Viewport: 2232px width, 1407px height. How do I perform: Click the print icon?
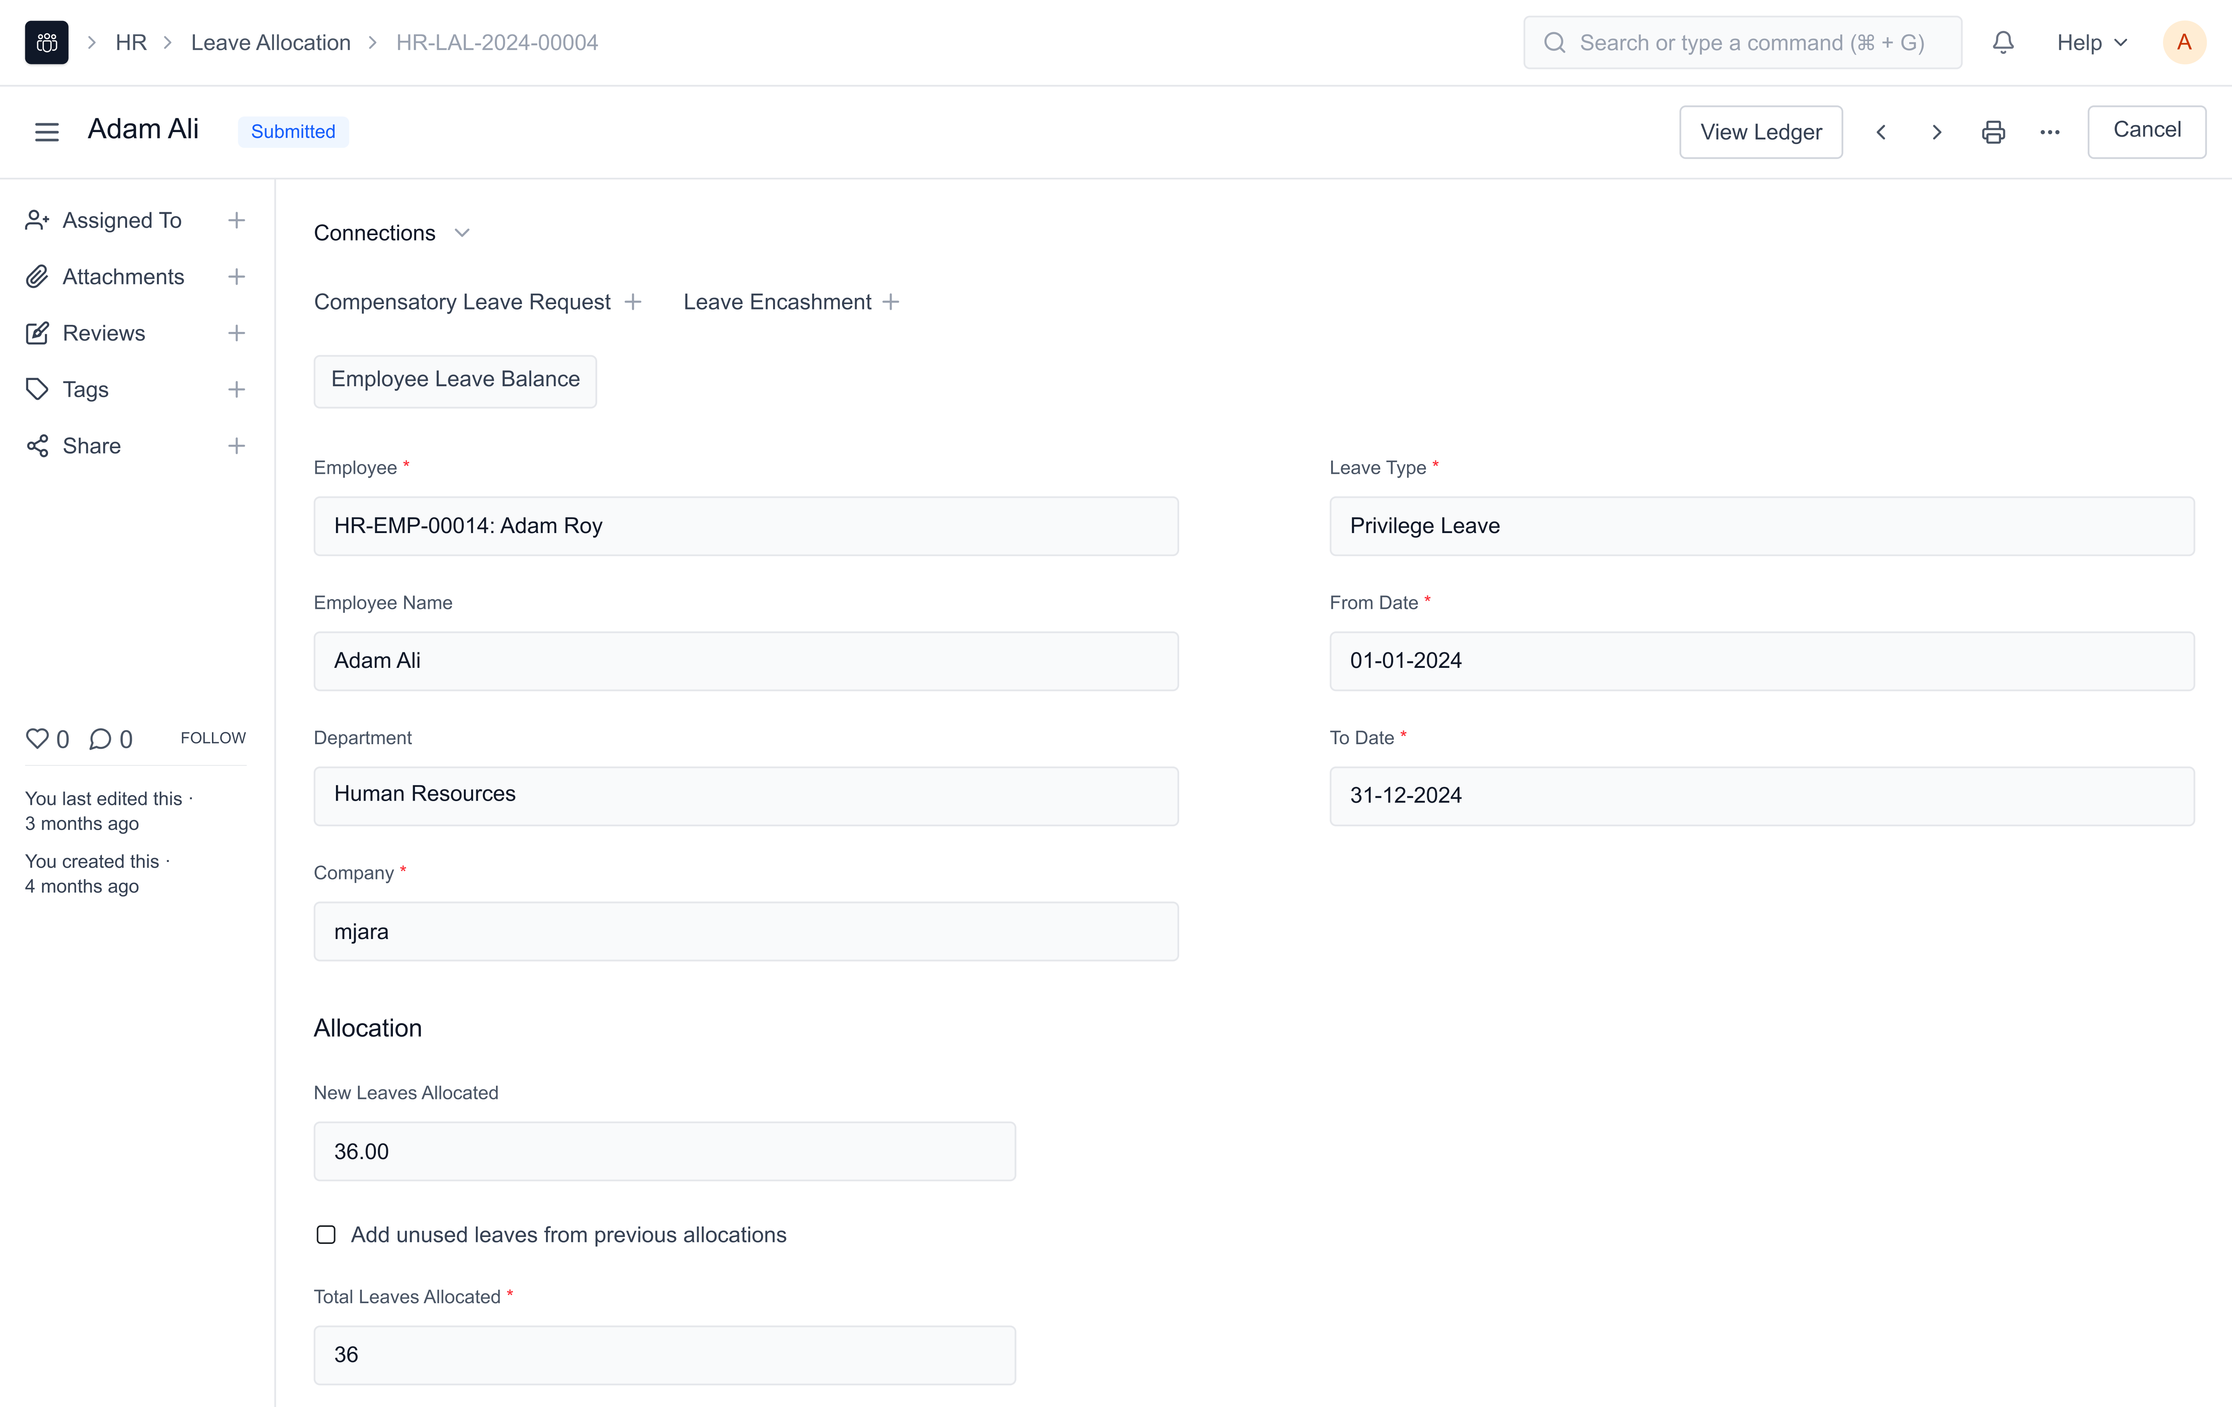click(x=1993, y=132)
